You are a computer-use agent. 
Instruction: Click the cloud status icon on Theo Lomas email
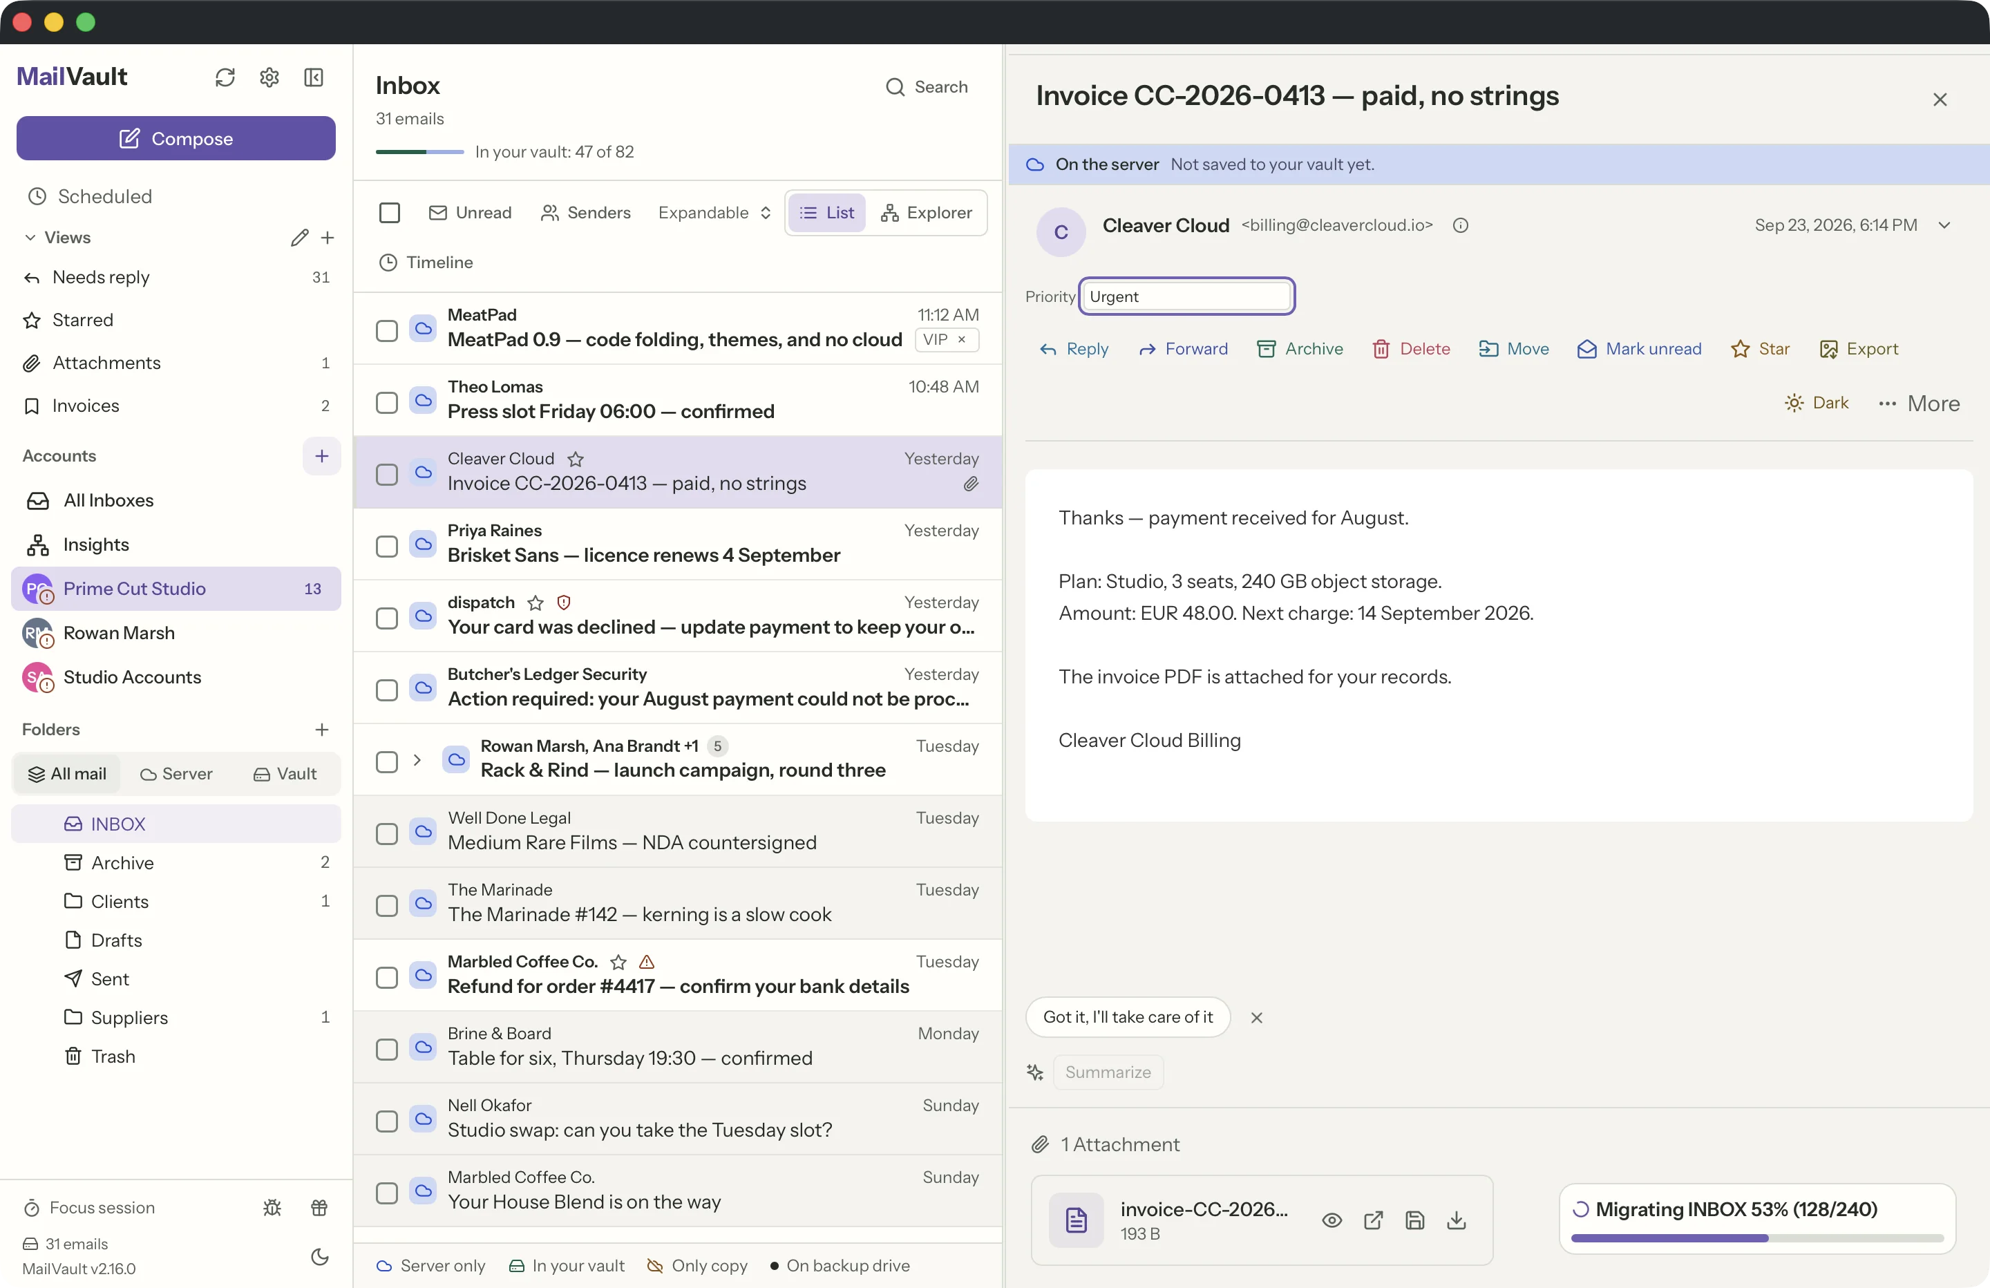[x=424, y=401]
